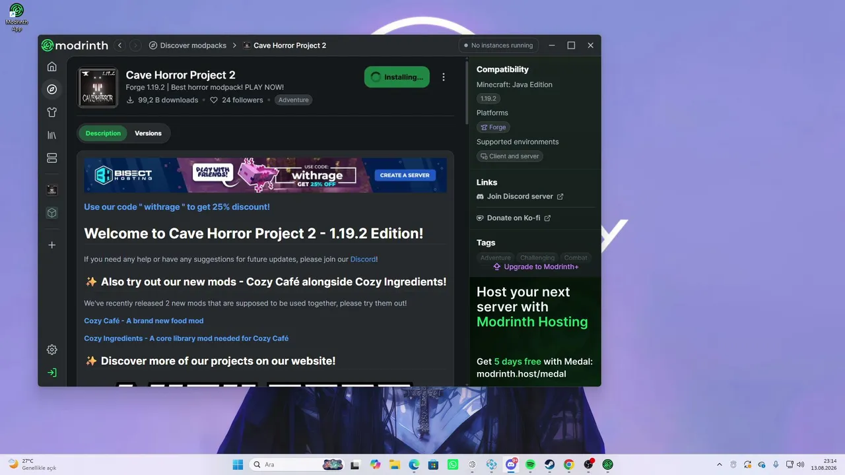Viewport: 845px width, 475px height.
Task: Open Microsoft Edge from the taskbar
Action: (x=414, y=464)
